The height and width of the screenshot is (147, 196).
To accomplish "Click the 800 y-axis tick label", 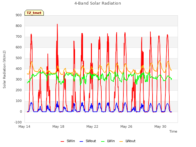I will click(x=19, y=26).
